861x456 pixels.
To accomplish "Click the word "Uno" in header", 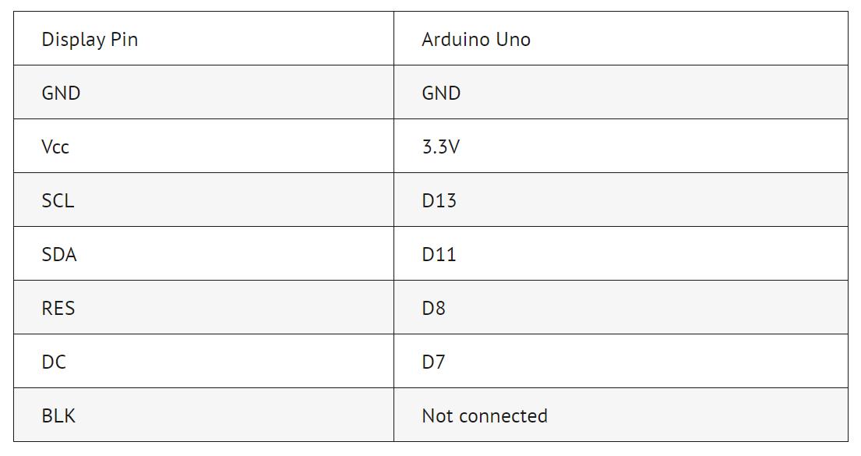I will (513, 40).
